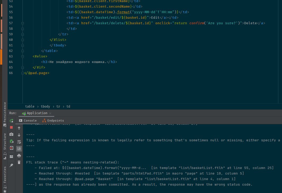Select the 'tbody' breadcrumb
The height and width of the screenshot is (193, 282).
tap(45, 107)
